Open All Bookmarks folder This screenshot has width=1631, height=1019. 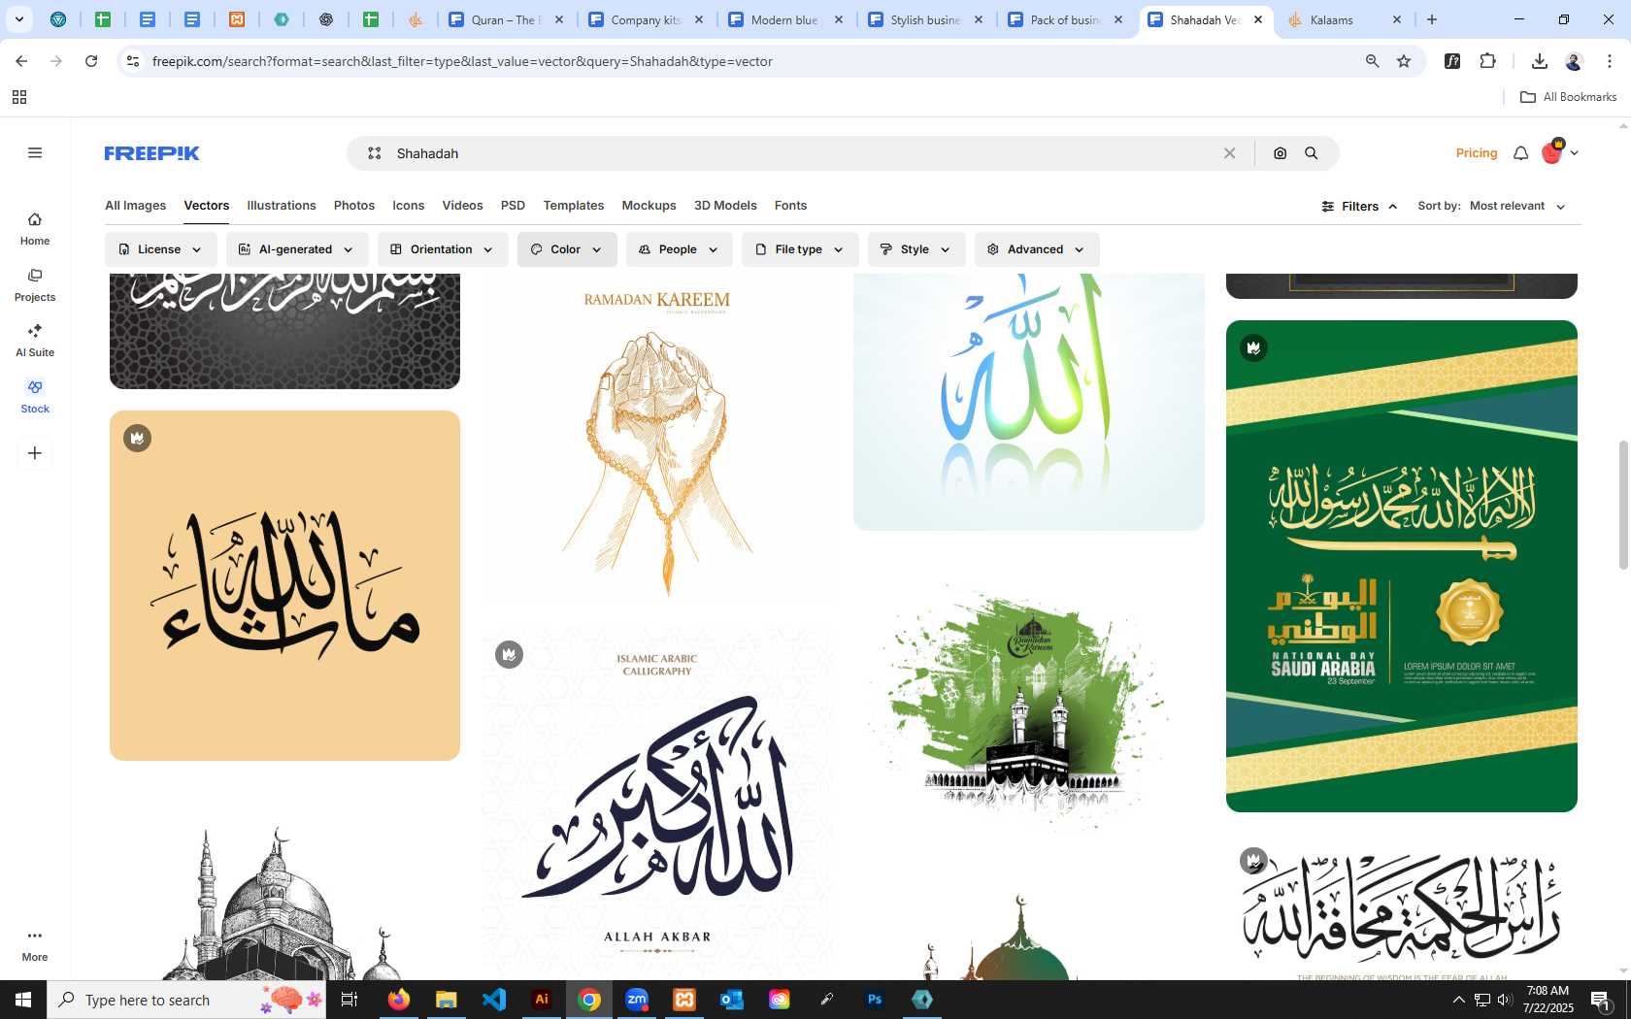[x=1568, y=97]
